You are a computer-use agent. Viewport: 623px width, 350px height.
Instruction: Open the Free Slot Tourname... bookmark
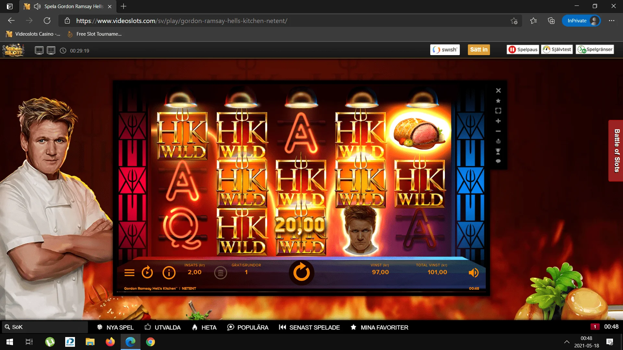coord(94,34)
